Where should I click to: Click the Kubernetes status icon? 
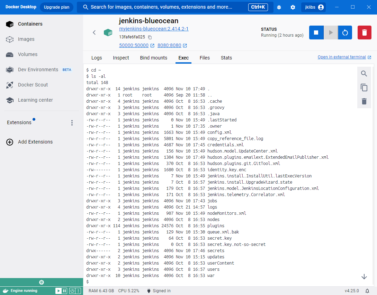pyautogui.click(x=42, y=282)
